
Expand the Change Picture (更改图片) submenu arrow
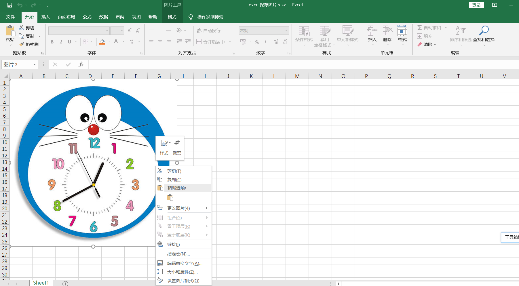[x=207, y=208]
